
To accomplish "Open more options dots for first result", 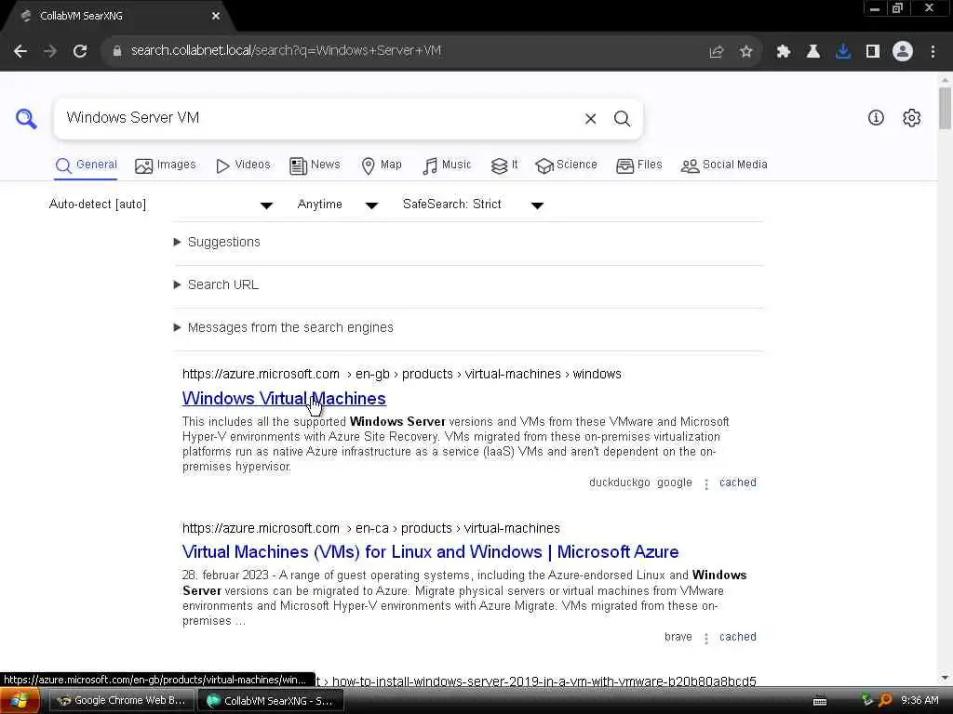I will point(705,483).
